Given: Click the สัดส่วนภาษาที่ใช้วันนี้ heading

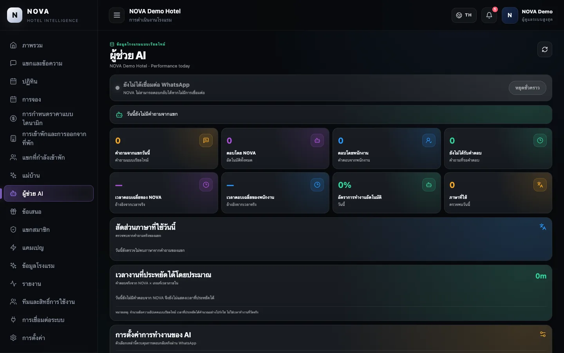Looking at the screenshot, I should click(x=145, y=227).
